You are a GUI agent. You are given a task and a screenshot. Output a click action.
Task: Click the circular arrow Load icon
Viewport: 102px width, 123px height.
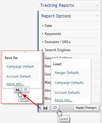coord(55,108)
